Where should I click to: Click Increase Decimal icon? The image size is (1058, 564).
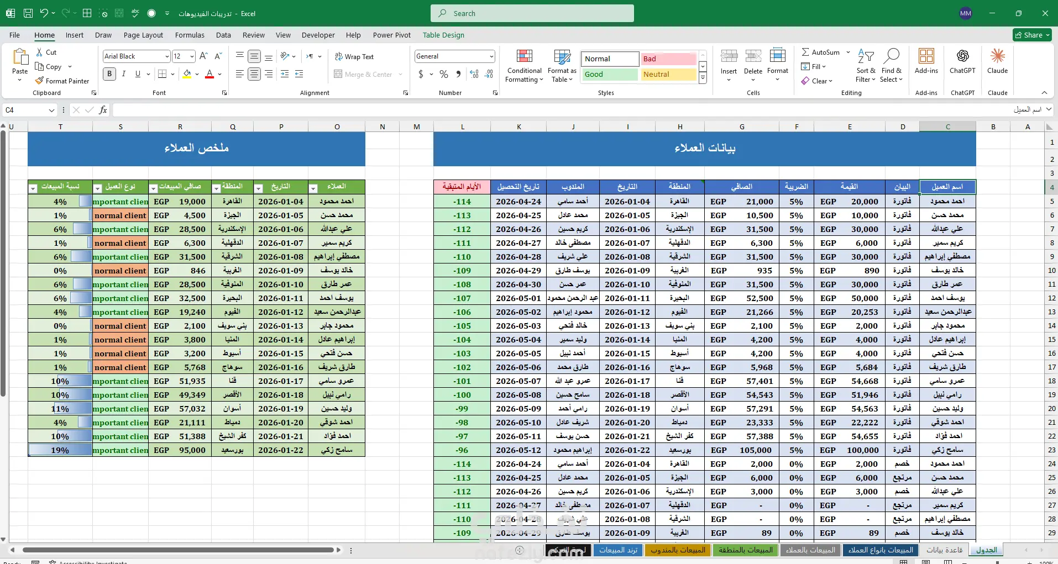[x=474, y=74]
